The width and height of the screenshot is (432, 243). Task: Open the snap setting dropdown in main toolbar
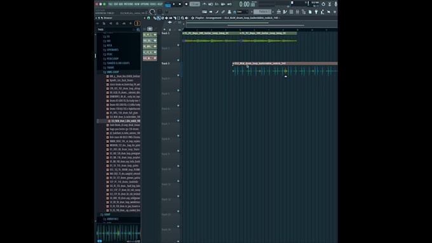coord(242,12)
